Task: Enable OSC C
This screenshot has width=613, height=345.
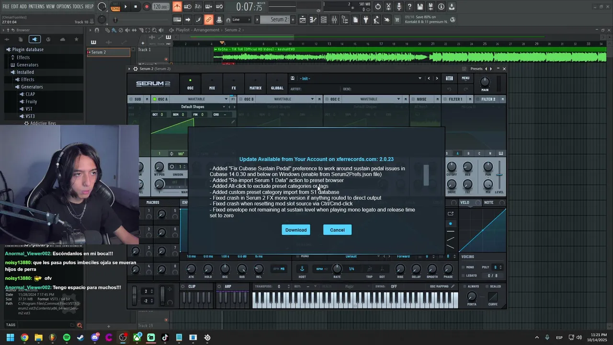Action: click(x=327, y=99)
